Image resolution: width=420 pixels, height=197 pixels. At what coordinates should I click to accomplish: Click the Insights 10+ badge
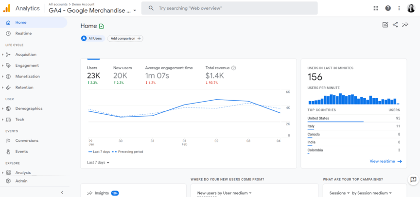(115, 193)
